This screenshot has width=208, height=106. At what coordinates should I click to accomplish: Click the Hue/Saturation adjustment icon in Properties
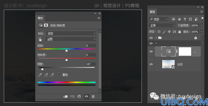pos(40,25)
